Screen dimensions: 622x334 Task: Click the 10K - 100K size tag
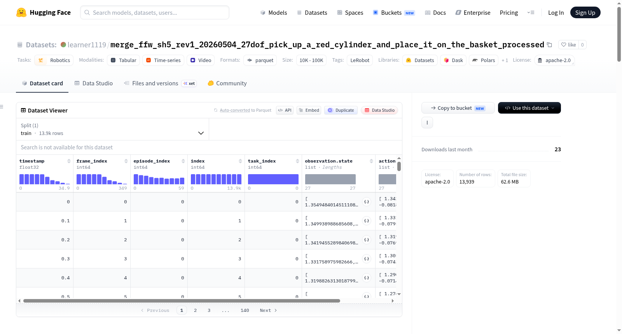(311, 60)
